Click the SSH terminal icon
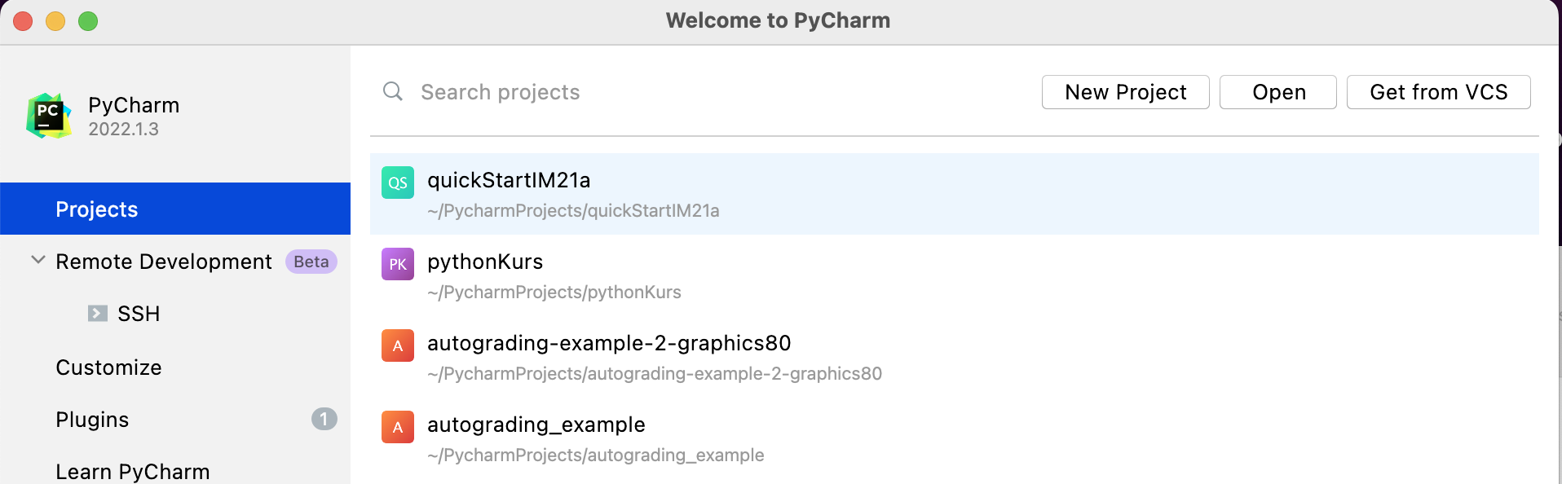This screenshot has width=1562, height=484. coord(98,314)
